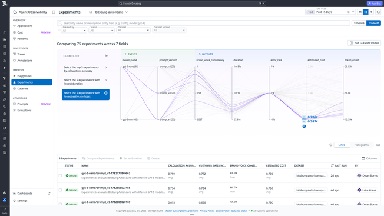Screen dimensions: 384x216
Task: Open the Dataset filter dropdown
Action: [x=133, y=30]
